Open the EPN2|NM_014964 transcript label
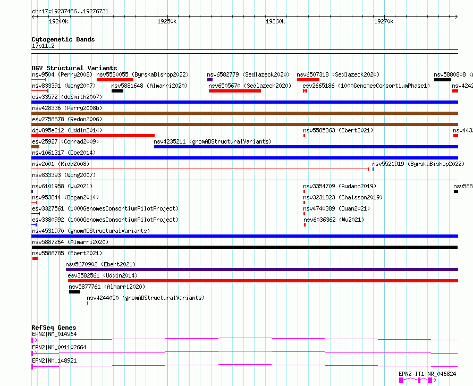This screenshot has width=473, height=386. [x=54, y=334]
